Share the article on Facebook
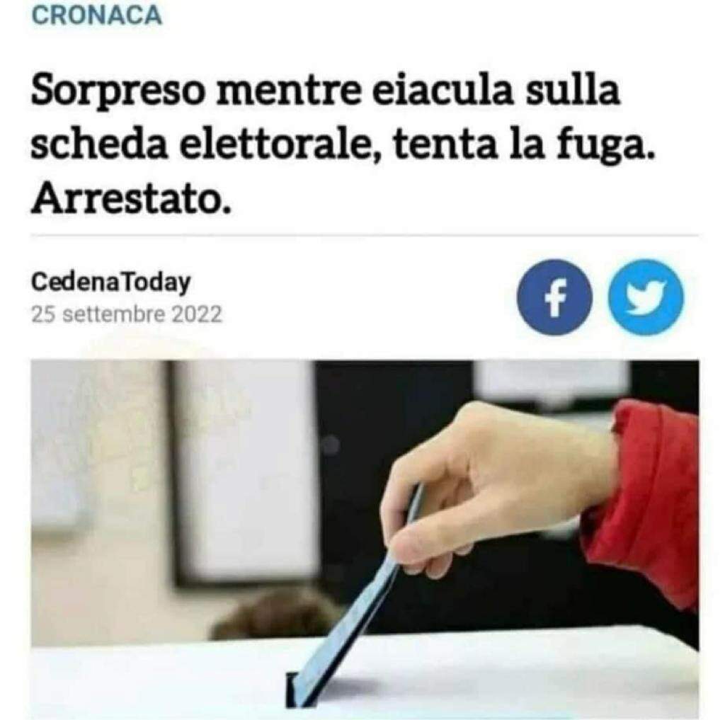This screenshot has height=720, width=725. (554, 297)
